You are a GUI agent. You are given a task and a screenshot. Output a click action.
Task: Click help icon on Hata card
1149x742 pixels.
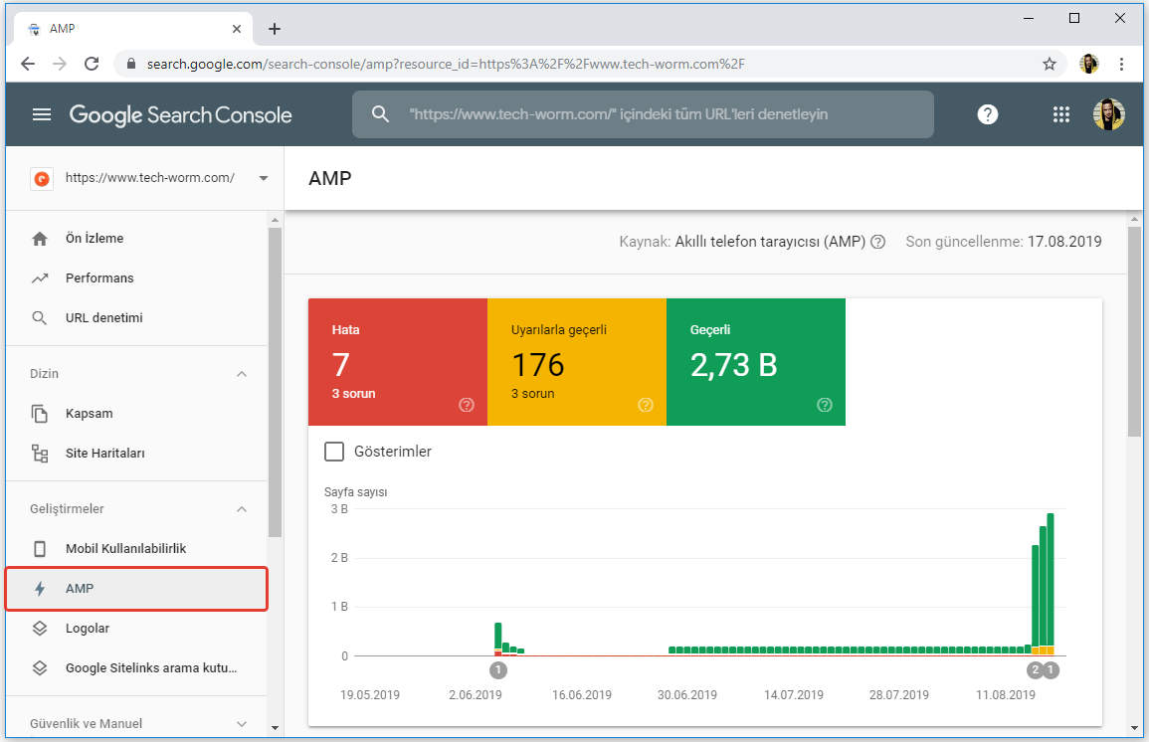coord(466,405)
